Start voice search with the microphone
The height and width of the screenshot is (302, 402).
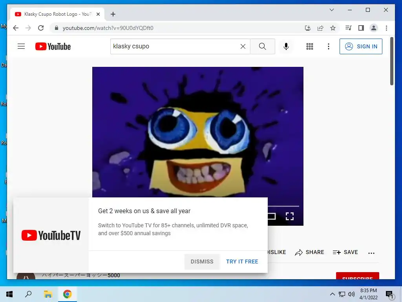[286, 46]
